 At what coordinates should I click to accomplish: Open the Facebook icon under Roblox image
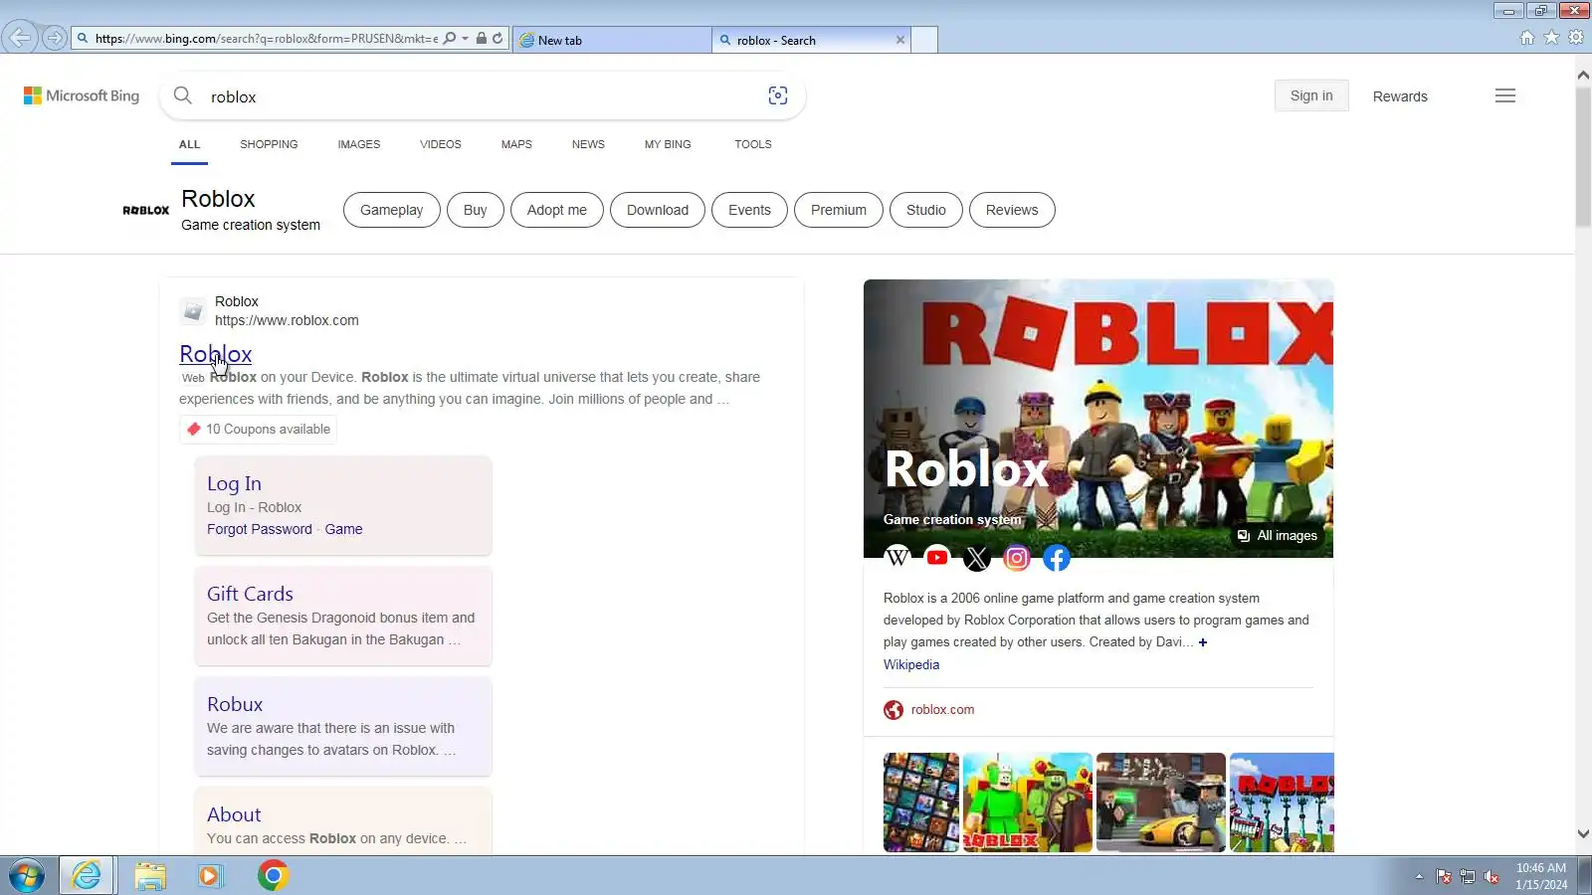click(x=1057, y=558)
